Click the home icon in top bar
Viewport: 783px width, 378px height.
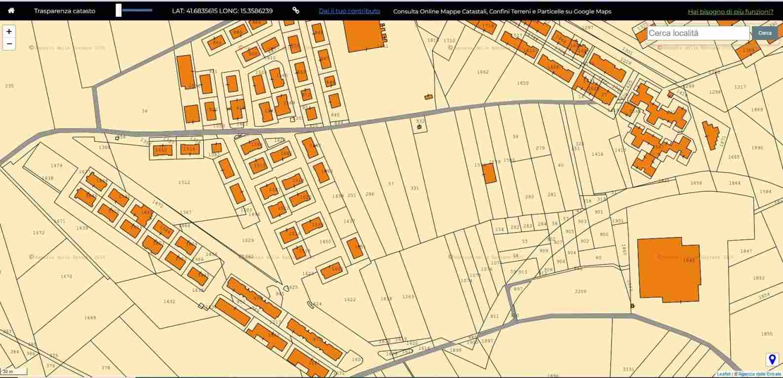11,10
